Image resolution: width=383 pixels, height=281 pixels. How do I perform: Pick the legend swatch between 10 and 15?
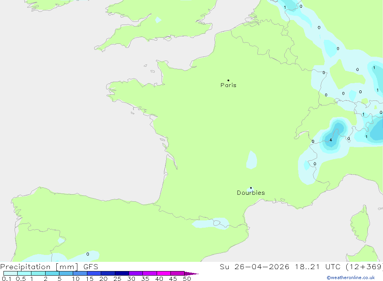(x=80, y=273)
